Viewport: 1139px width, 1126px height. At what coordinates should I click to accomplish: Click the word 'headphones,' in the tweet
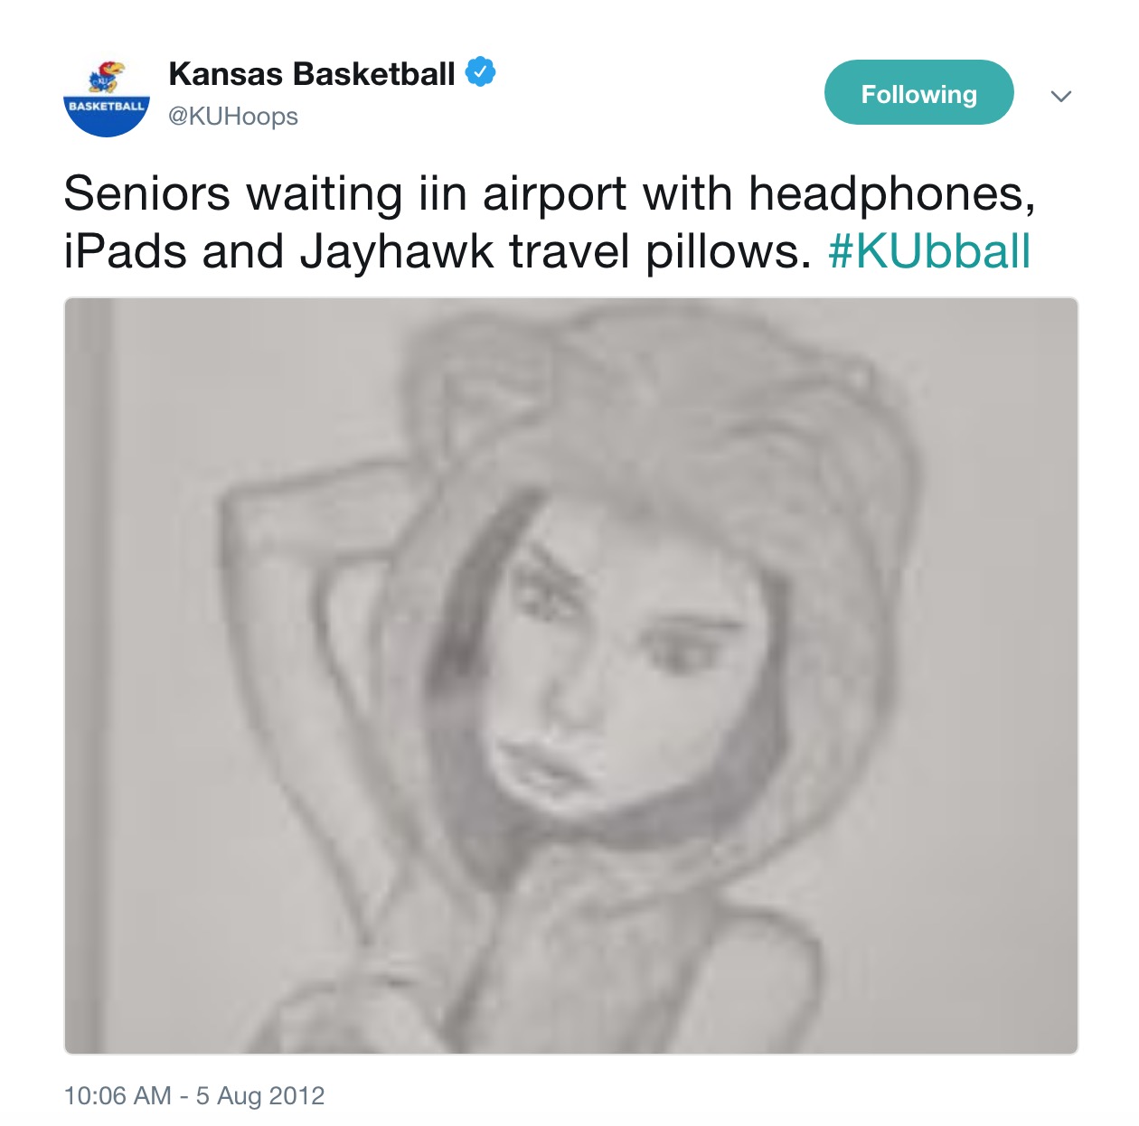click(892, 193)
